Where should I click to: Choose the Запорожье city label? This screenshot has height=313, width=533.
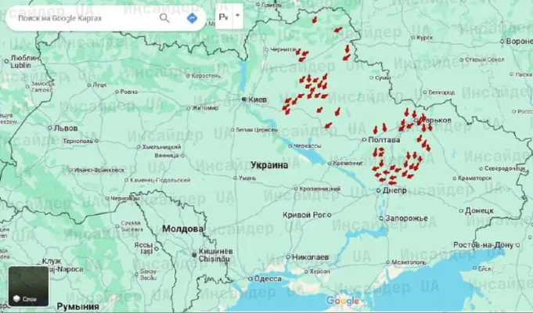[x=405, y=218]
